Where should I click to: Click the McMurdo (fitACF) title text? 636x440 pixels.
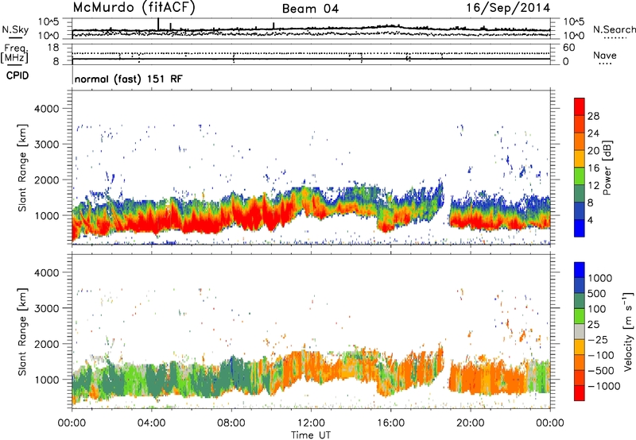[x=134, y=8]
